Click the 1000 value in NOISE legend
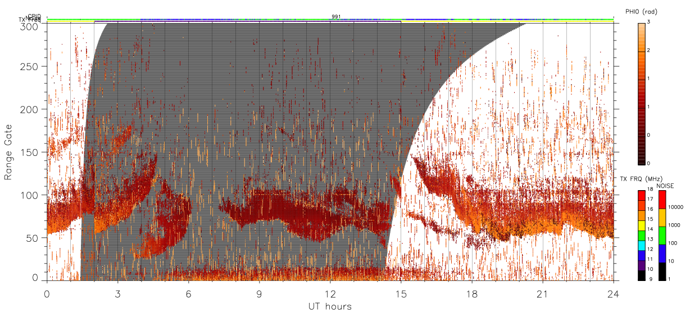690x318 pixels. click(x=675, y=225)
